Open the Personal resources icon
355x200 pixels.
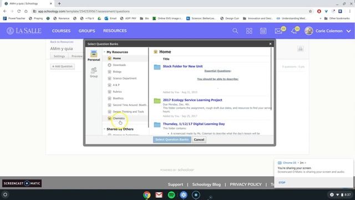(94, 56)
